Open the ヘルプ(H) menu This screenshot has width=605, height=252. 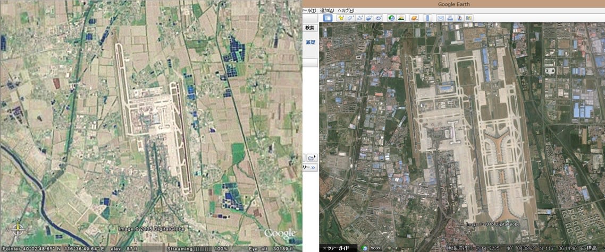coord(346,11)
